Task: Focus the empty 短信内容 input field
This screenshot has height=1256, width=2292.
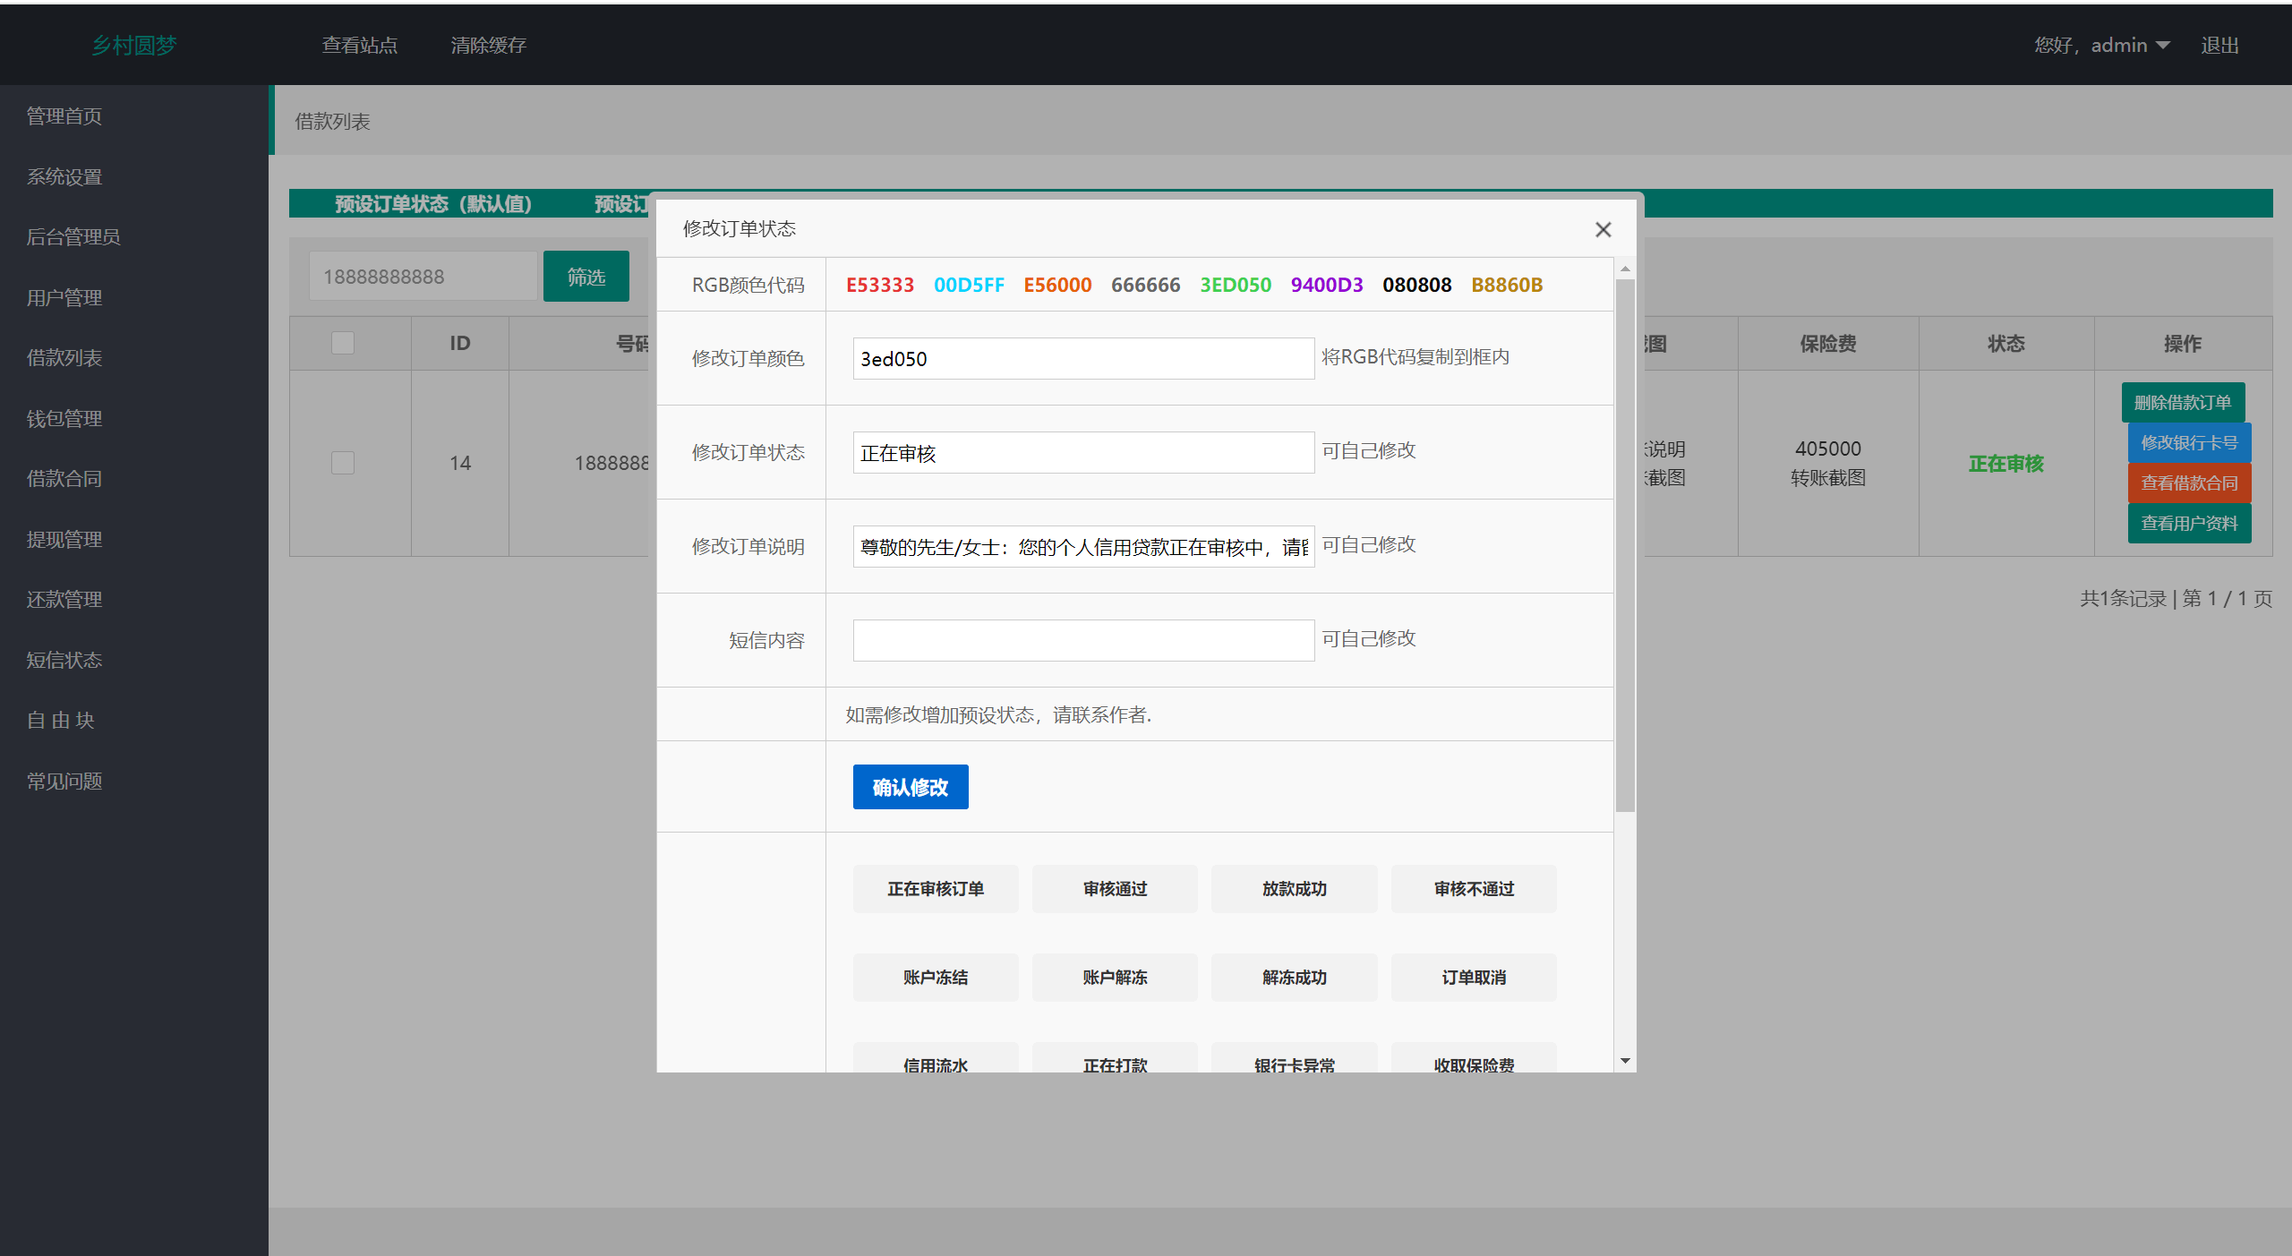Action: pyautogui.click(x=1083, y=640)
